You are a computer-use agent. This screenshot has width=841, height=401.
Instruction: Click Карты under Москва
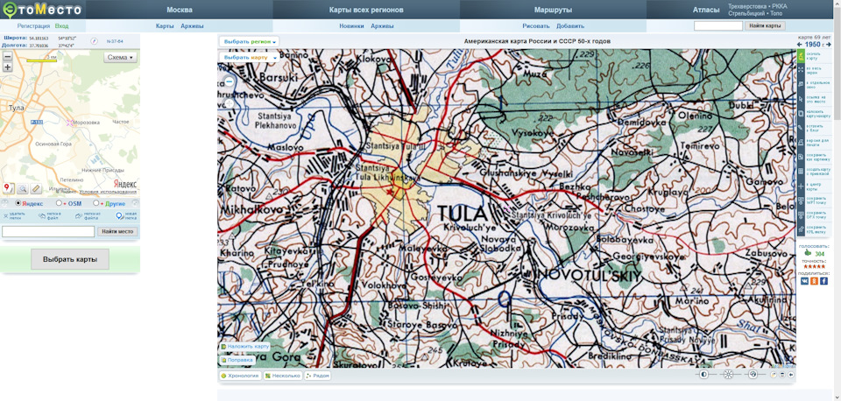point(165,25)
